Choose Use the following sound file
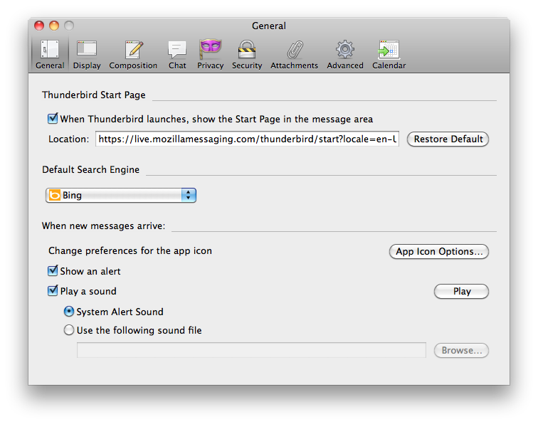Image resolution: width=538 pixels, height=424 pixels. point(69,330)
